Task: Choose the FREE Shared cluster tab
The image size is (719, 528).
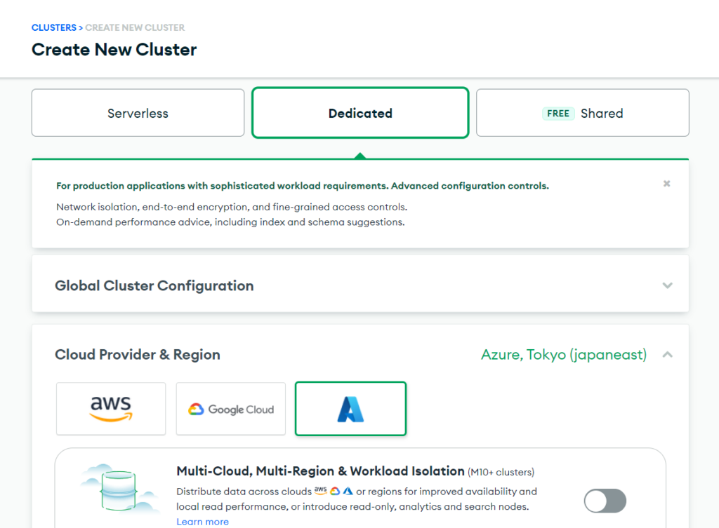Action: (x=582, y=113)
